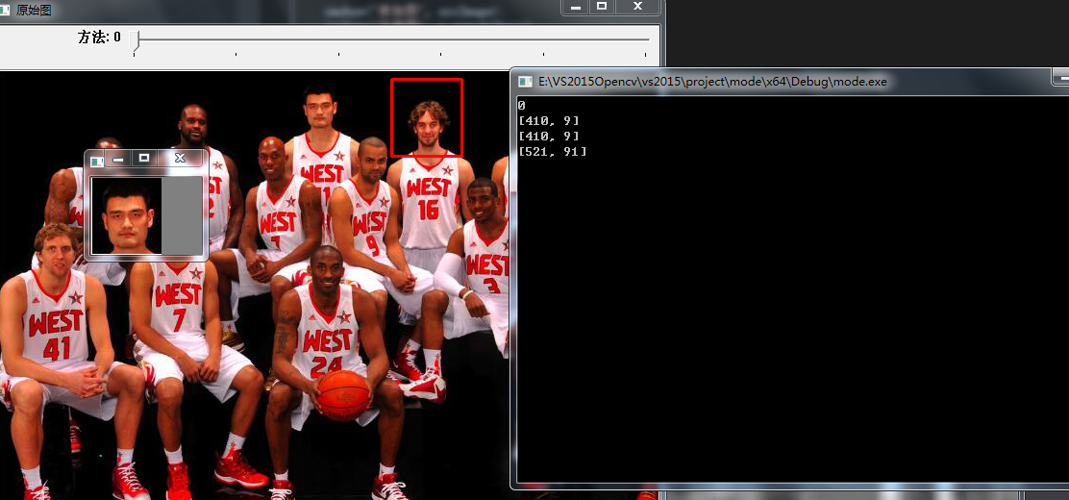1069x500 pixels.
Task: Minimize the small template window
Action: (118, 159)
